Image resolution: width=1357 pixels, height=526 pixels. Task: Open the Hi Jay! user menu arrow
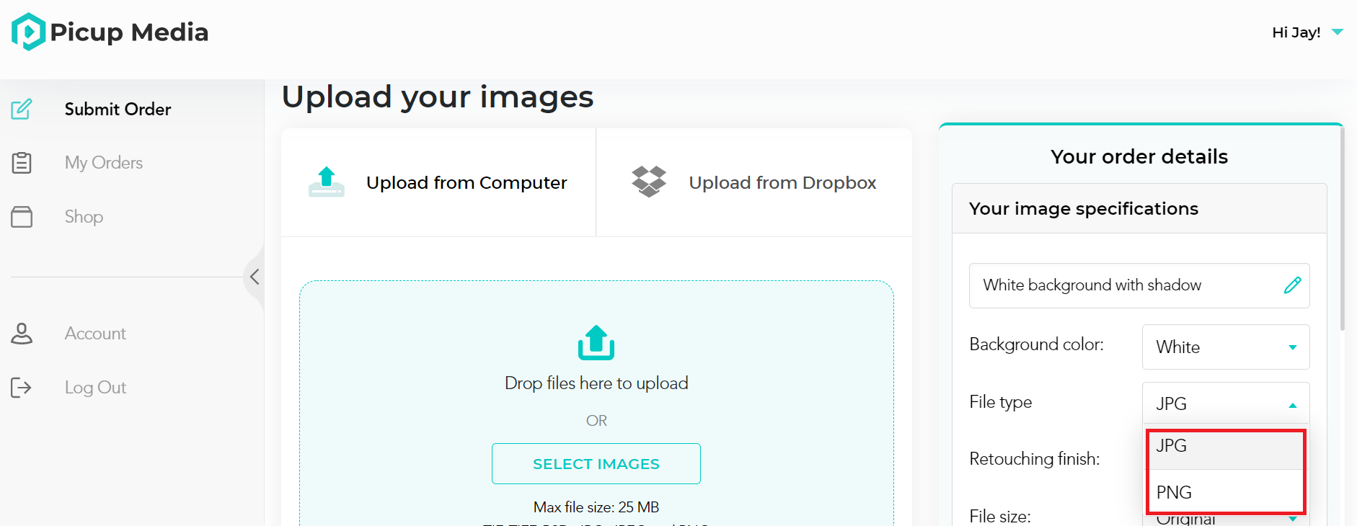click(x=1338, y=32)
